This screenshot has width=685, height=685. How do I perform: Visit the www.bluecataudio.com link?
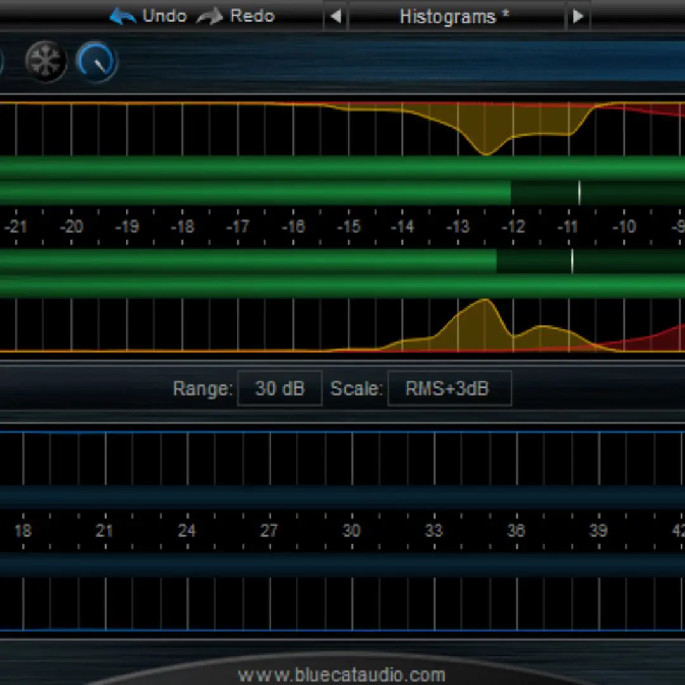tap(342, 674)
